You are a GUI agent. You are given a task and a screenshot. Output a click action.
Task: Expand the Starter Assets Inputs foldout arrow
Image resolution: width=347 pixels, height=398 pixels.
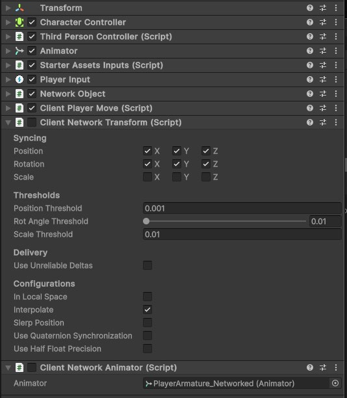click(8, 65)
